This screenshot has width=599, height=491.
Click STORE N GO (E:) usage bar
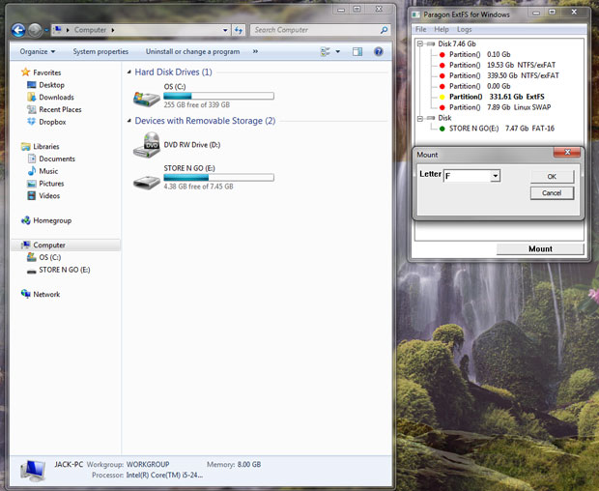(x=219, y=177)
